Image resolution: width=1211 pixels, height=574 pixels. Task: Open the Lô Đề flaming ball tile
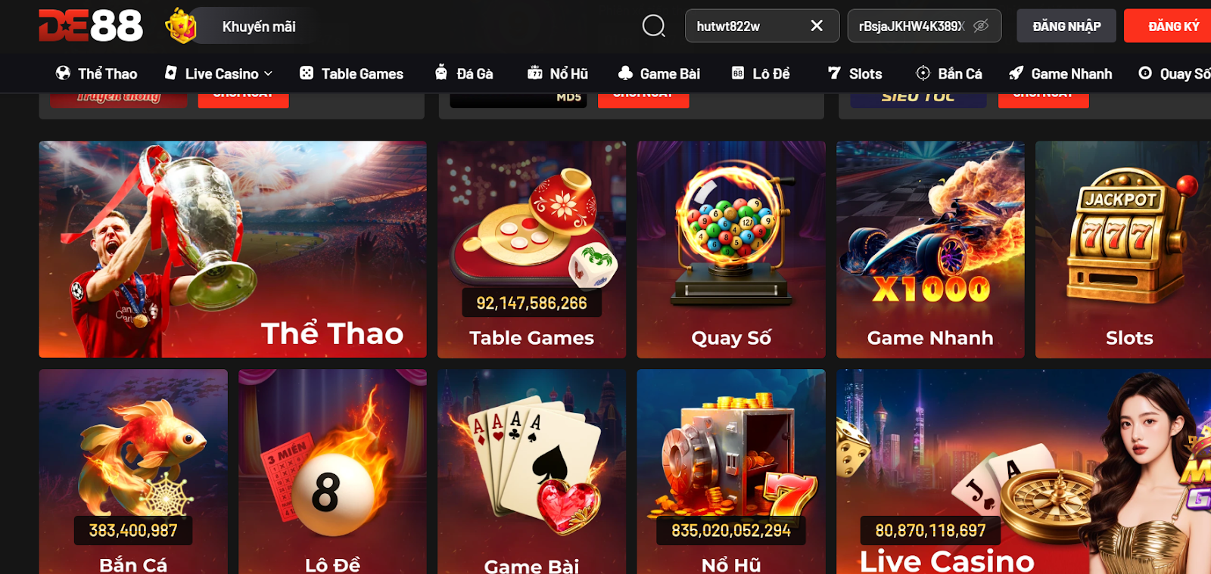pyautogui.click(x=332, y=472)
